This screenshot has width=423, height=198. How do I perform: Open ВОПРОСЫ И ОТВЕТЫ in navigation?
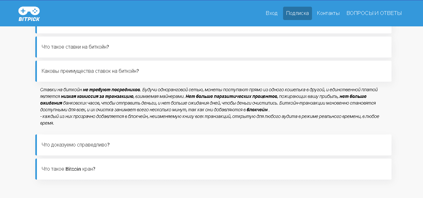pos(374,13)
